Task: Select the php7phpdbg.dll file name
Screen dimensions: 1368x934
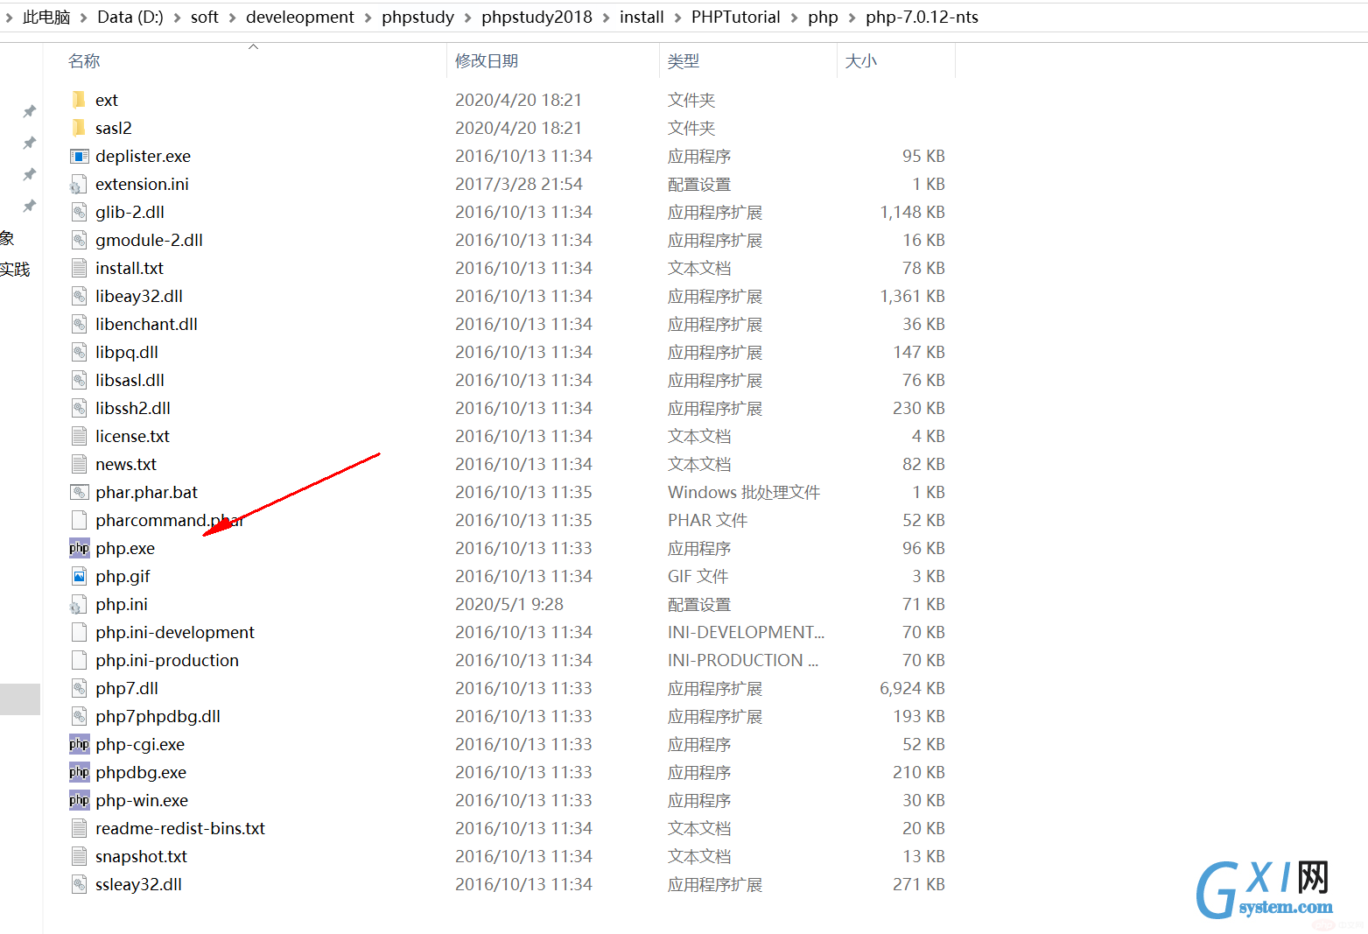Action: [x=158, y=716]
